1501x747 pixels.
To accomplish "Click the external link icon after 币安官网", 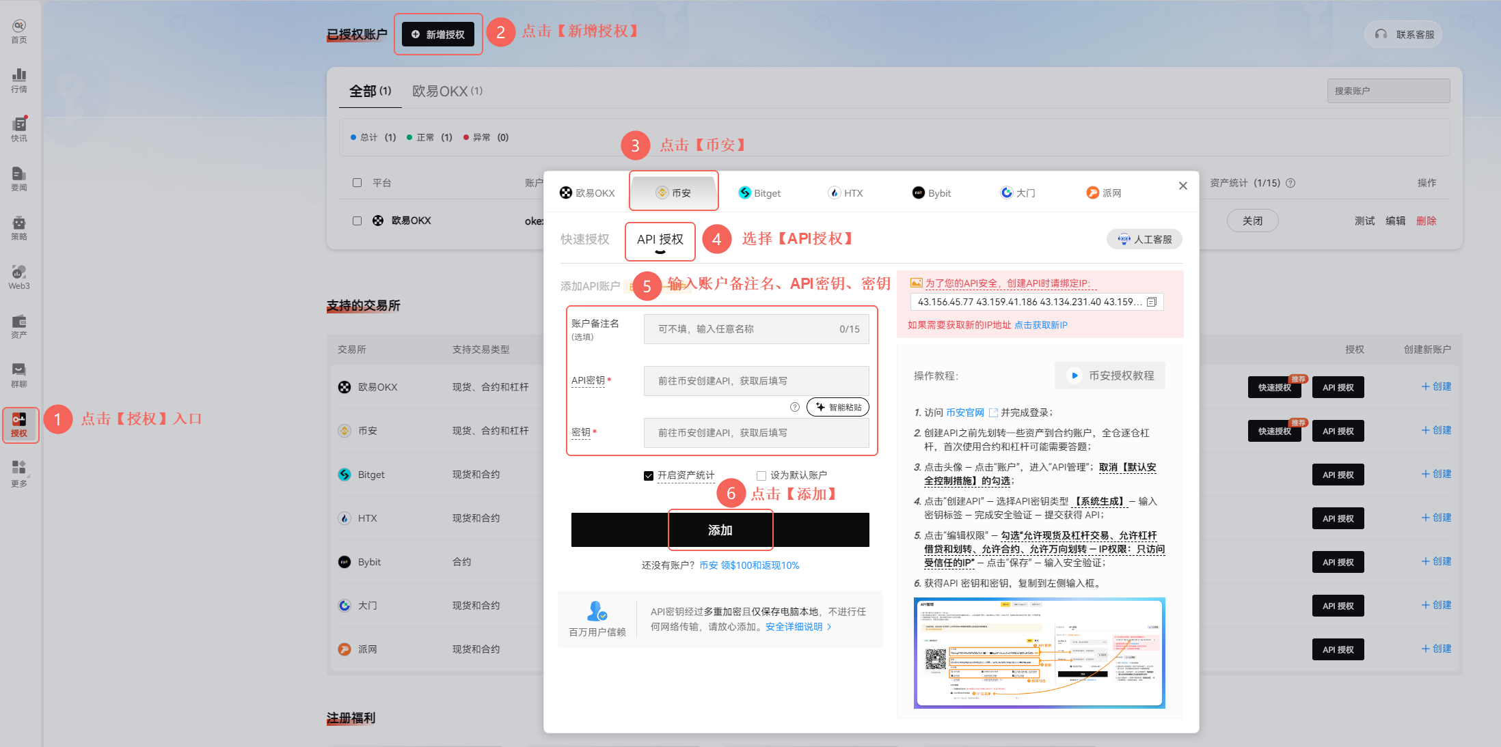I will pos(993,412).
